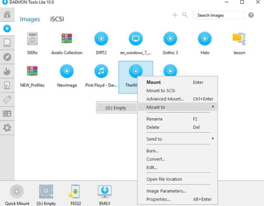264x206 pixels.
Task: Expand the Send to submenu
Action: (x=177, y=139)
